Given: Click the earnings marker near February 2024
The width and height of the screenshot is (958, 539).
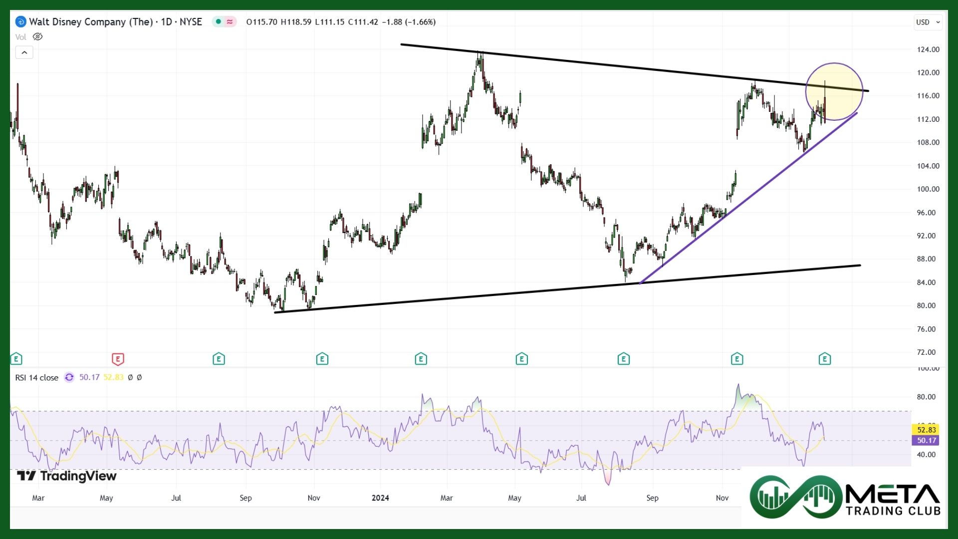Looking at the screenshot, I should [421, 358].
